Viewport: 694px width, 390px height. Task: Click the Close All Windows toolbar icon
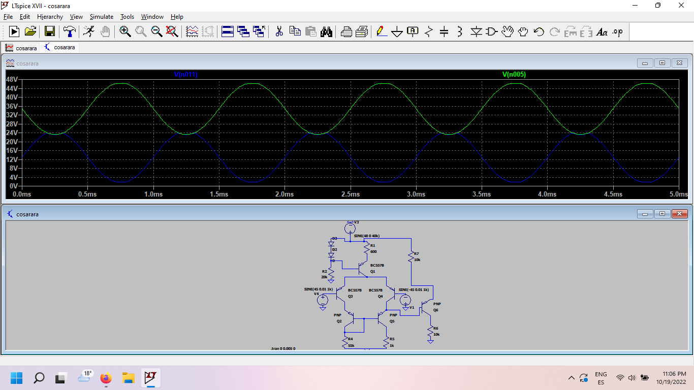click(x=259, y=31)
